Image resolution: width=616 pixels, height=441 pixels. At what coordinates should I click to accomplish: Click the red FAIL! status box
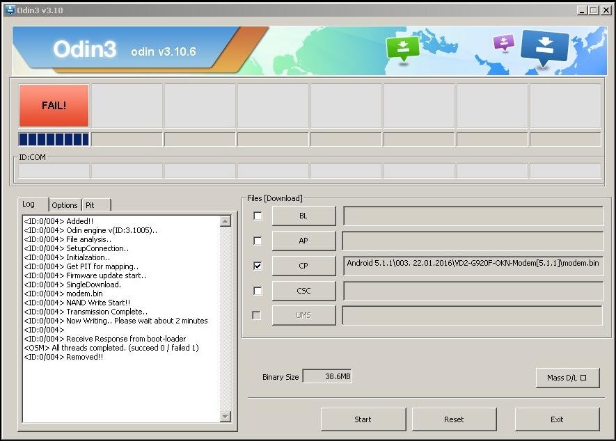(54, 106)
